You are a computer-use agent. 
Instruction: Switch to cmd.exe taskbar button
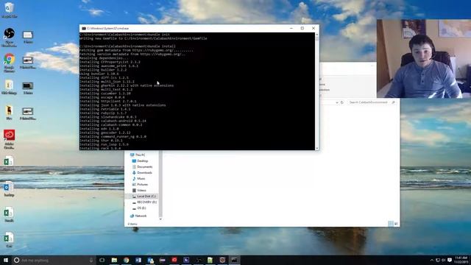pos(234,260)
